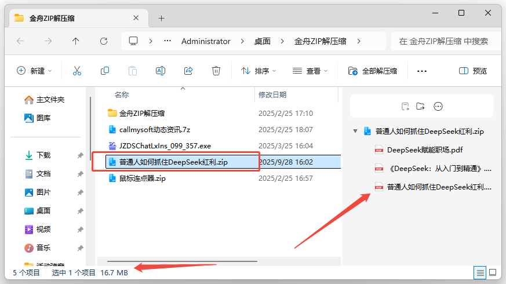Open 图片 in the sidebar
Image resolution: width=506 pixels, height=284 pixels.
pos(38,192)
